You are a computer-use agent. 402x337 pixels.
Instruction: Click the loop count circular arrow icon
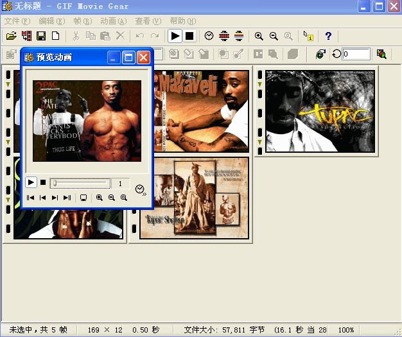336,54
